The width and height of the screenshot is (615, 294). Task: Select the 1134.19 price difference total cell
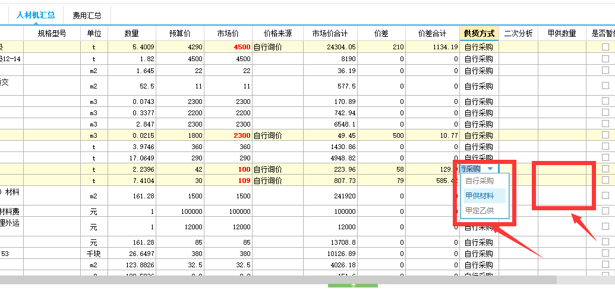coord(432,47)
